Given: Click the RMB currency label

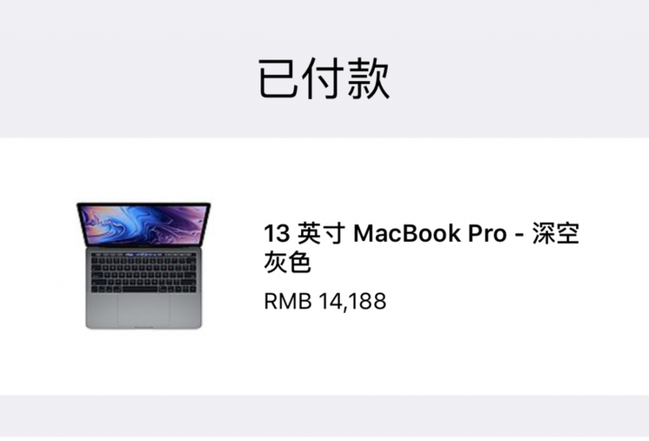Looking at the screenshot, I should tap(288, 301).
